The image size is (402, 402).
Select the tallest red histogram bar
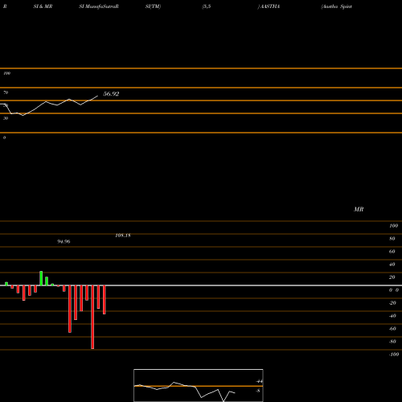pyautogui.click(x=92, y=317)
